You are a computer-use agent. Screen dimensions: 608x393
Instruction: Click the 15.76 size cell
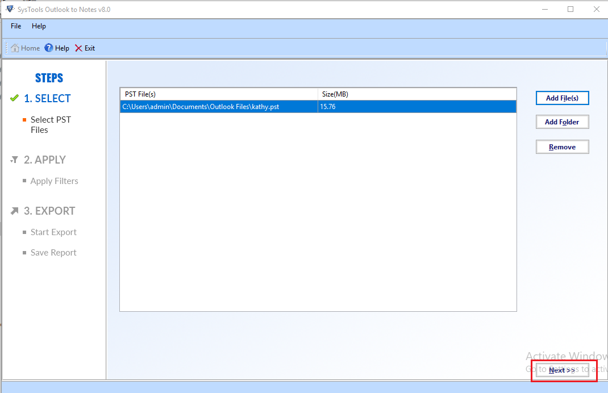pos(417,107)
